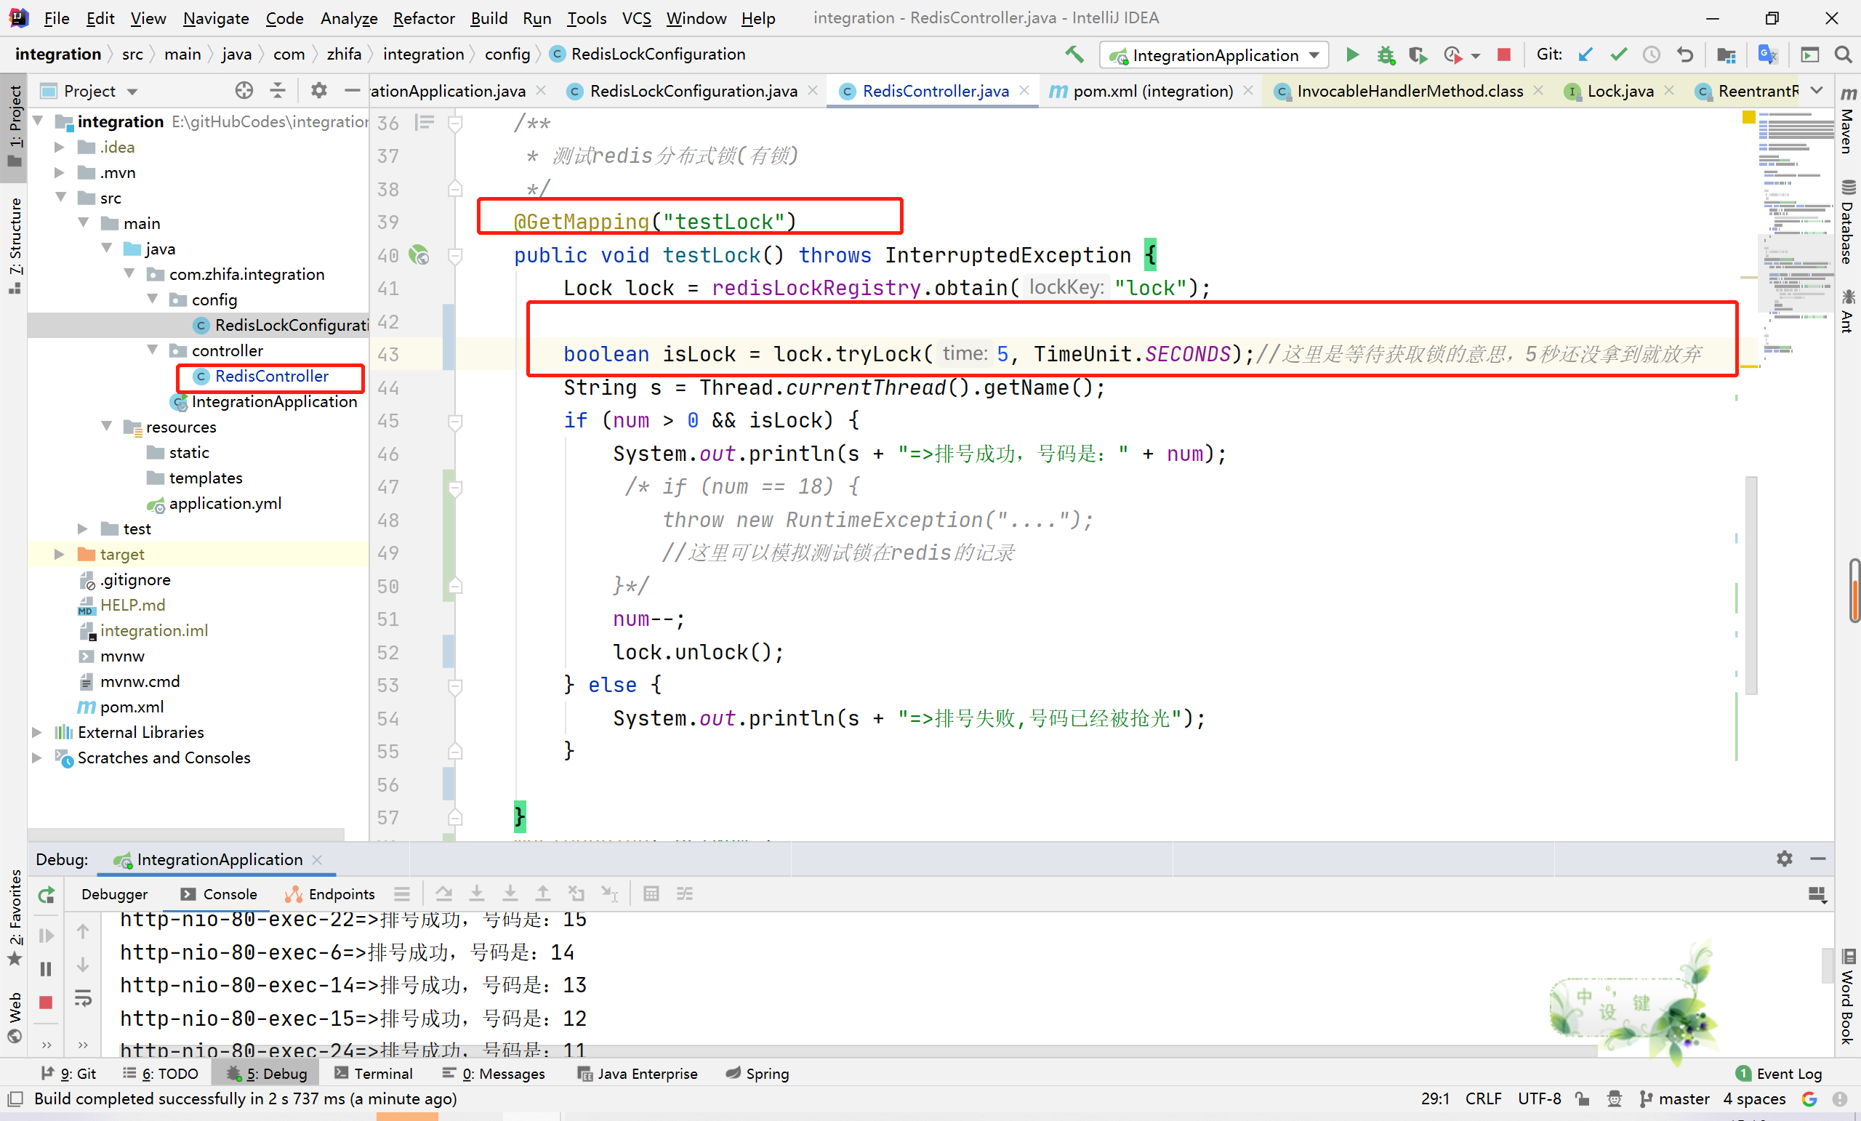Screen dimensions: 1861x1121
Task: Open Search Everywhere magnifier icon
Action: [1843, 55]
